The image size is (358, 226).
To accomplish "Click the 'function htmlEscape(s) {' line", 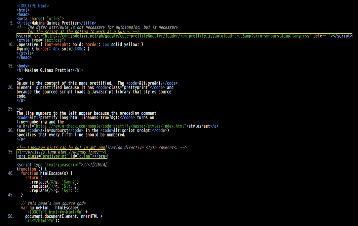I will 47,173.
